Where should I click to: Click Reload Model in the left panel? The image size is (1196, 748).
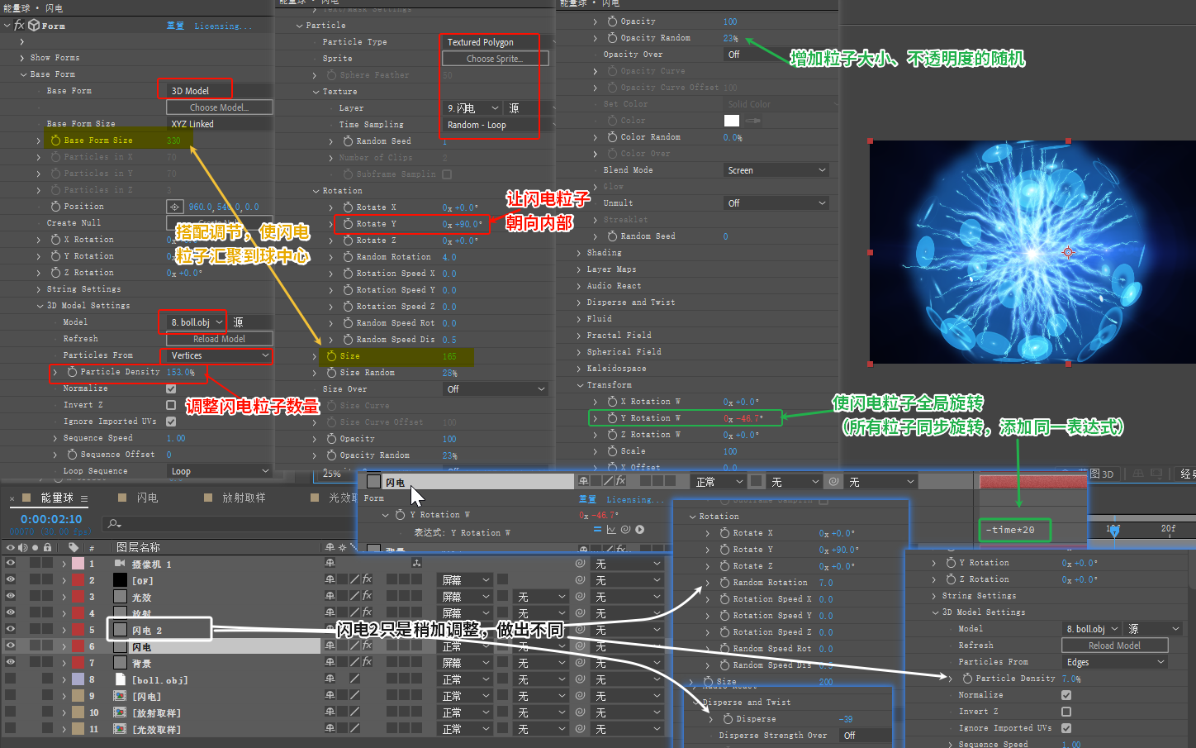219,339
